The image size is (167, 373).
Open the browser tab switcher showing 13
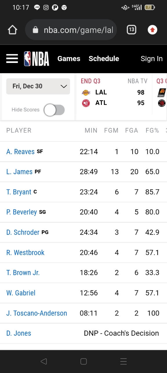(x=131, y=29)
